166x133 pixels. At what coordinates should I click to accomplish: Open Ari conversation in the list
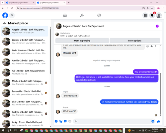pyautogui.click(x=25, y=72)
